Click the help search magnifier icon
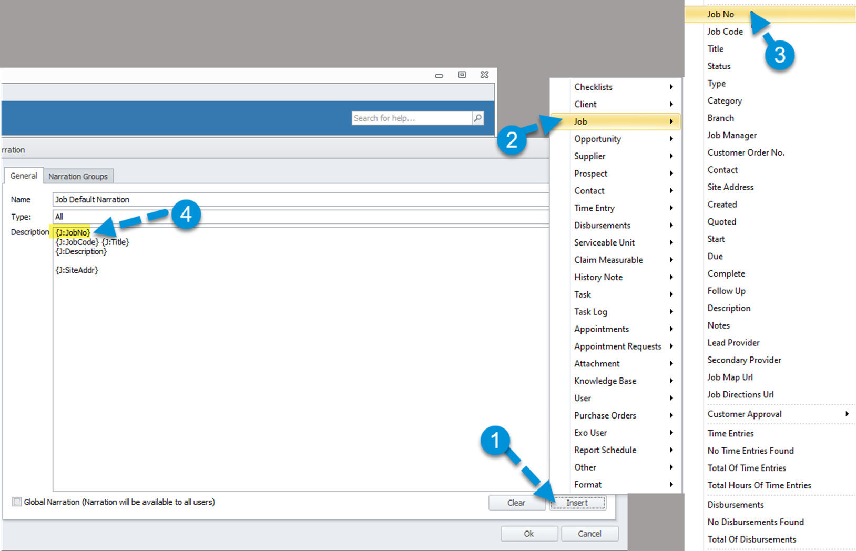 coord(477,118)
